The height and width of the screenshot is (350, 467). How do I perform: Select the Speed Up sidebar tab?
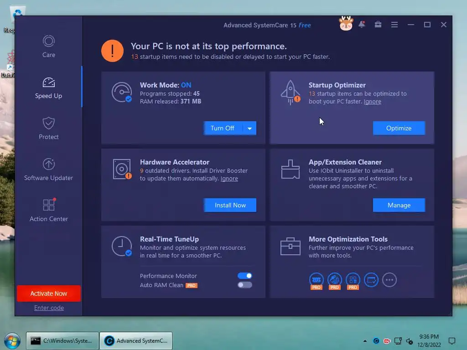point(48,88)
